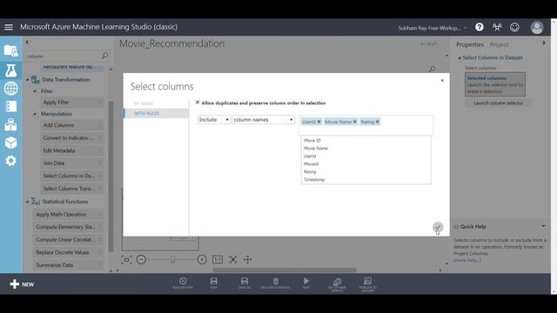Select the Summarize Data module
The width and height of the screenshot is (557, 313).
click(69, 265)
